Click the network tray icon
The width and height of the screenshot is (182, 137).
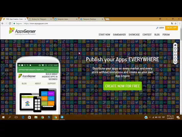153,117
